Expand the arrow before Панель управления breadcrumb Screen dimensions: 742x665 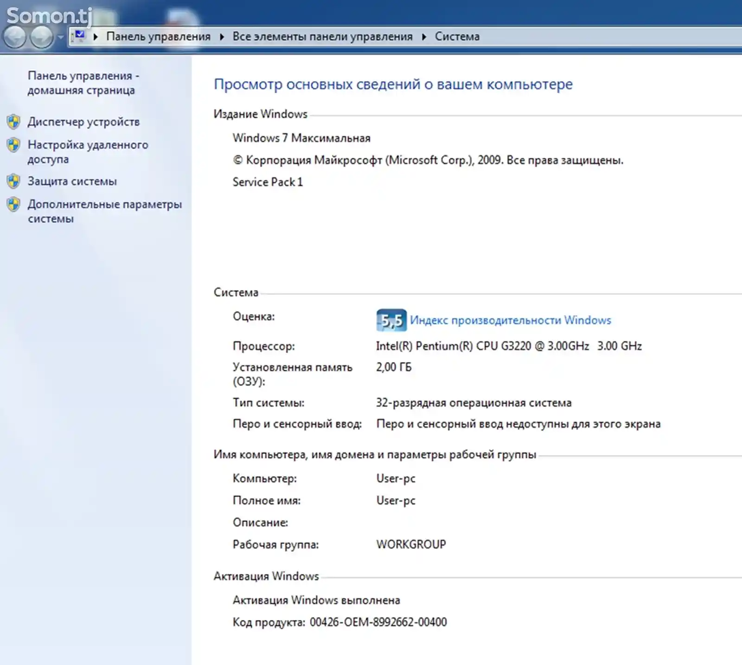pyautogui.click(x=96, y=37)
